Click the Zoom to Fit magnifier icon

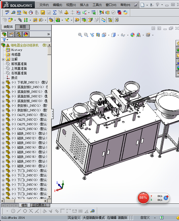[x=80, y=35]
